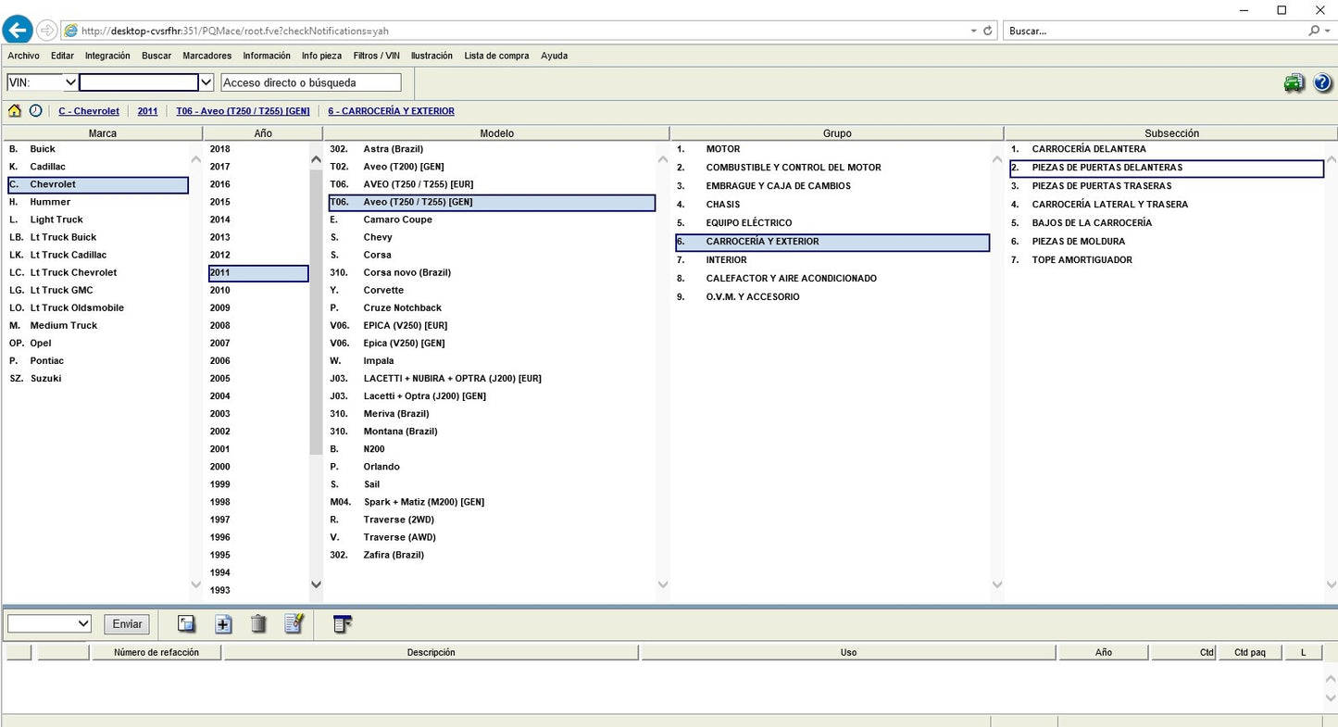Open the VIN type dropdown
Viewport: 1338px width, 727px height.
70,82
